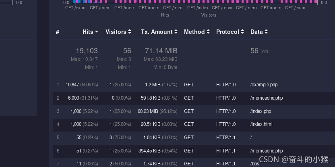Click the 51 (0.27%) hits cell
Screen dimensions: 335x167
[x=87, y=151]
